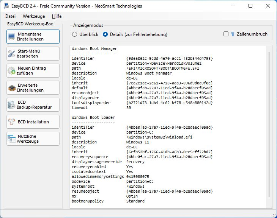277x218 pixels.
Task: Click the vertical scrollbar of the details pane
Action: pyautogui.click(x=269, y=125)
